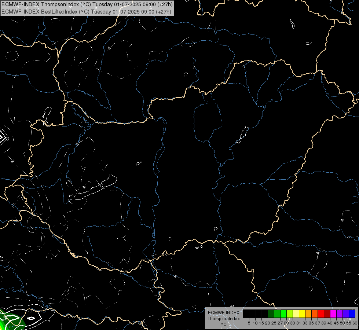
Task: Select the yellow-green 29-30 legend swatch
Action: pos(290,313)
